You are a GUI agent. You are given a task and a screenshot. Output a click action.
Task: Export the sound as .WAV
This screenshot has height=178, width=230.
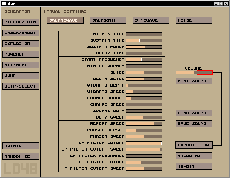[x=194, y=145]
